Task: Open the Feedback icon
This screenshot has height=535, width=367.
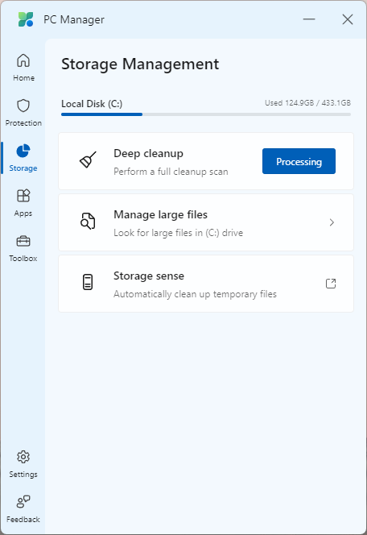Action: (23, 501)
